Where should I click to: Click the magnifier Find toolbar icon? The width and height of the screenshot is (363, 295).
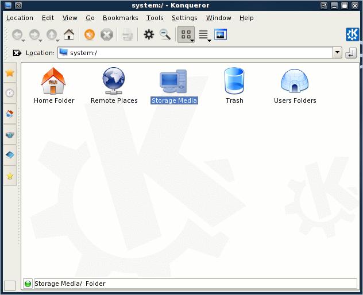coord(165,34)
